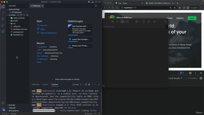The width and height of the screenshot is (204, 115).
Task: Select the Terminal panel tab
Action: (55, 84)
